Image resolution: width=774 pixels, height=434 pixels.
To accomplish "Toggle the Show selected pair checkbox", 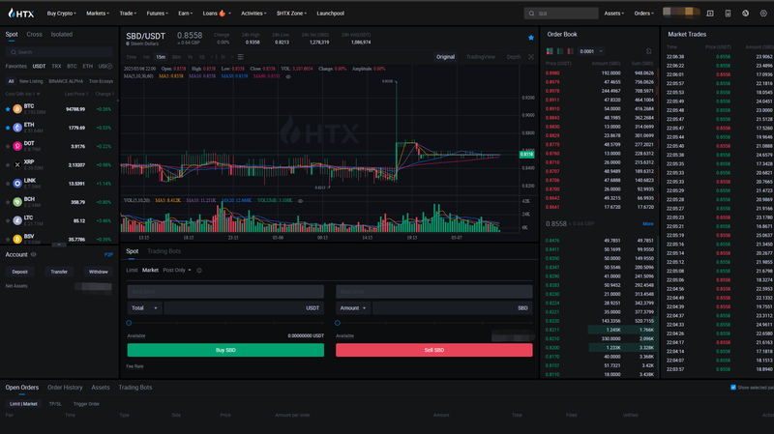I will 733,388.
